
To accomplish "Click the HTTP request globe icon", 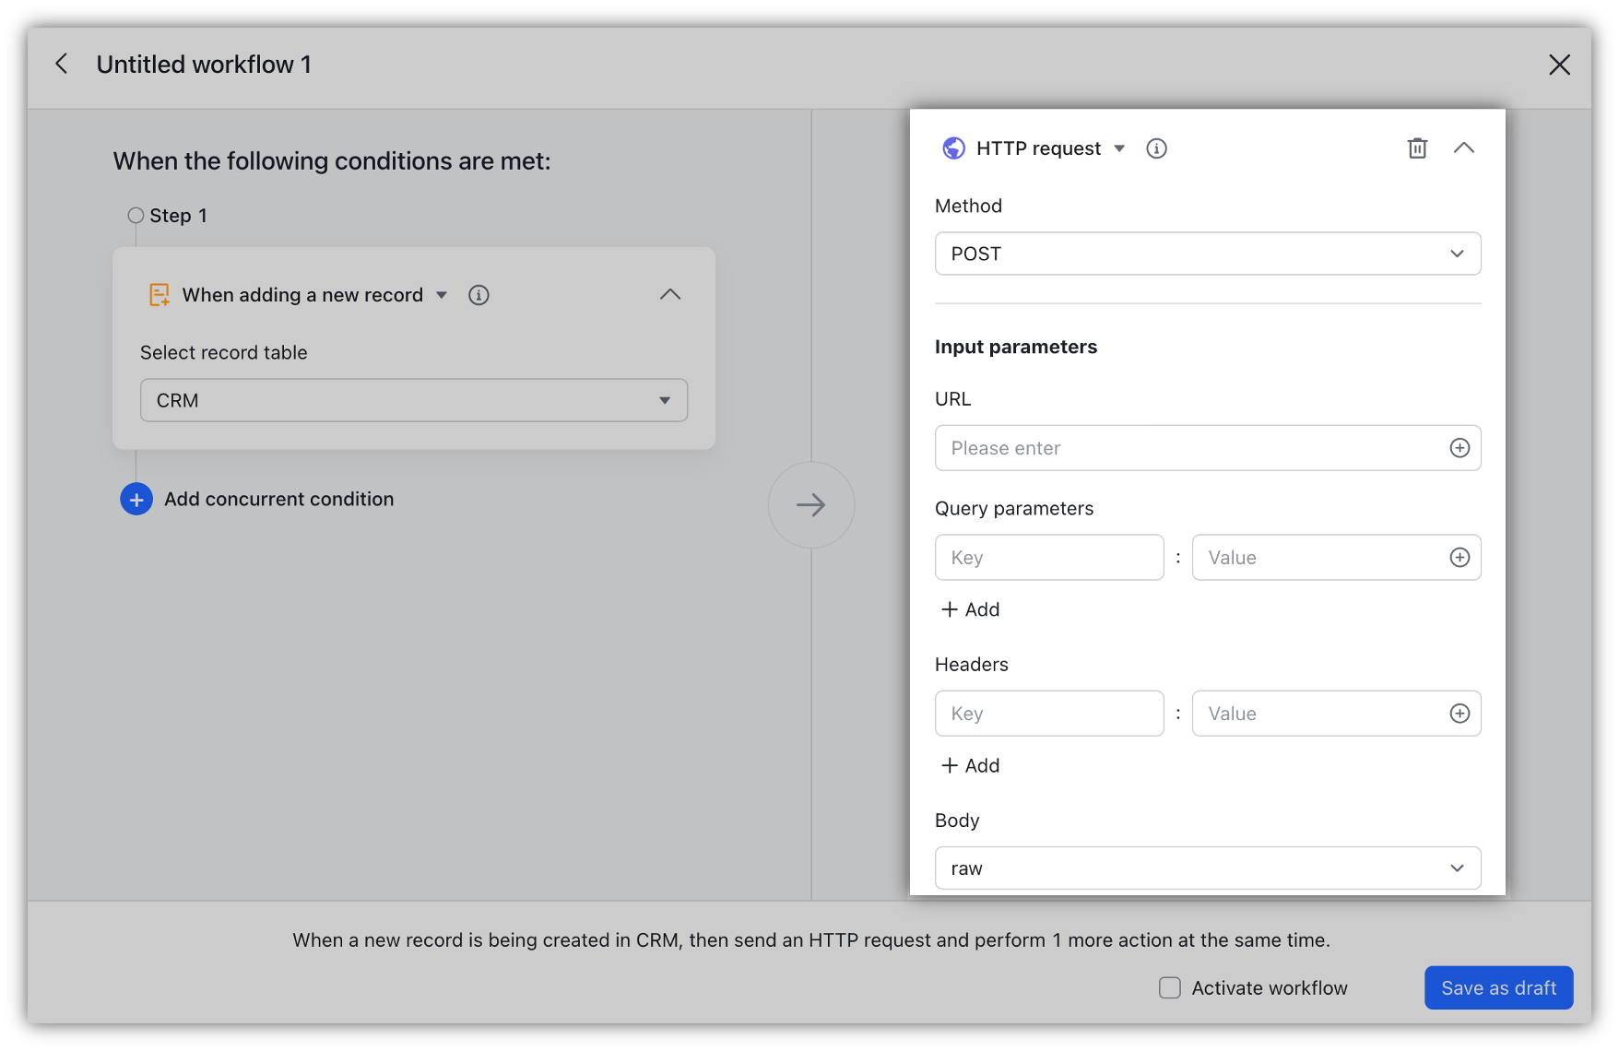I will pos(953,148).
